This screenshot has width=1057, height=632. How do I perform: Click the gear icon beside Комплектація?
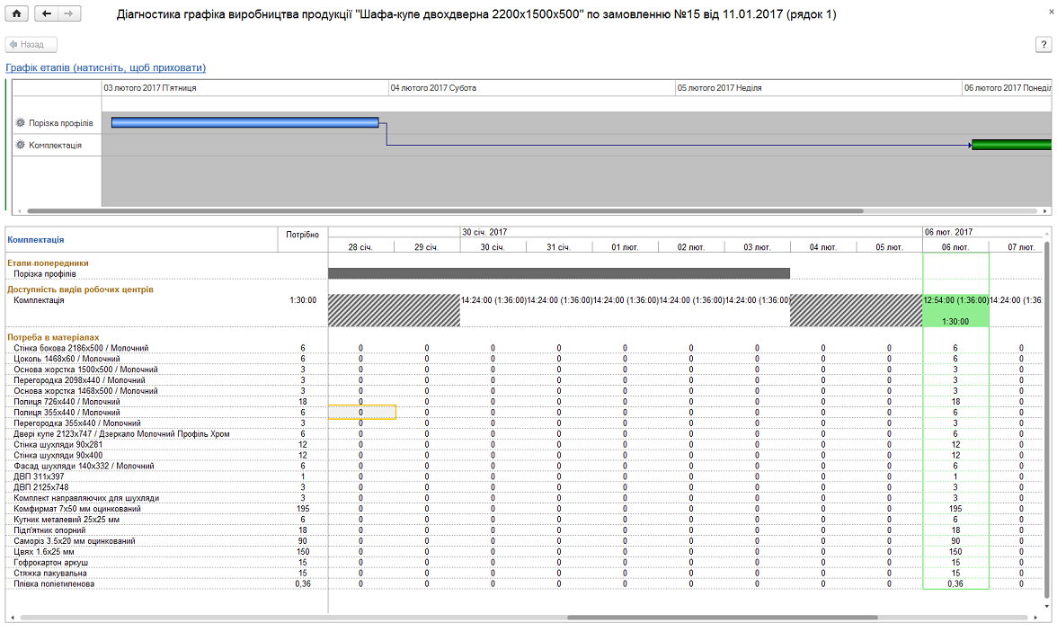(x=21, y=144)
